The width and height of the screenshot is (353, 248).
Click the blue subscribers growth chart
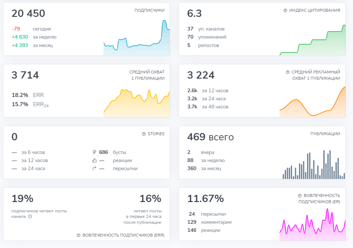pos(137,37)
